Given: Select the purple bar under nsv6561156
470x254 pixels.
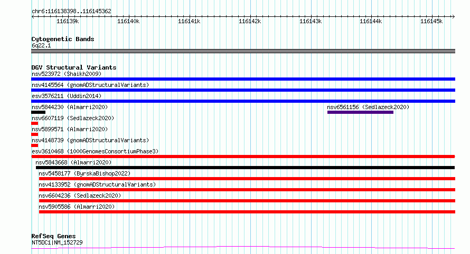Looking at the screenshot, I should point(360,112).
